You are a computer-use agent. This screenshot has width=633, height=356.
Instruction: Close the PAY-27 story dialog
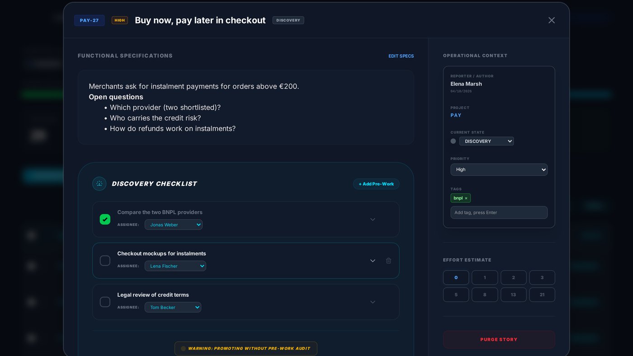point(551,20)
